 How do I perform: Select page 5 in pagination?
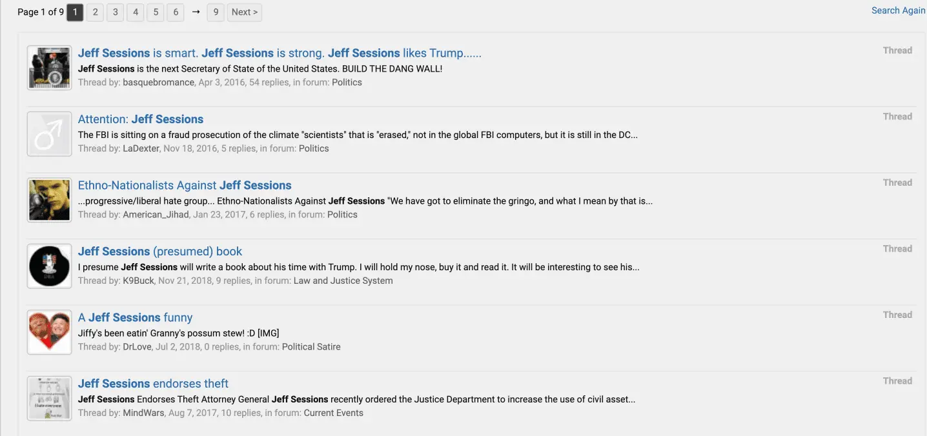[x=155, y=12]
